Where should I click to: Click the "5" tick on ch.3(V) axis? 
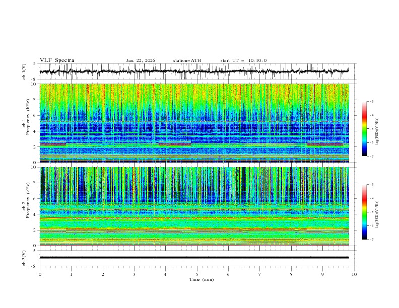(35, 251)
